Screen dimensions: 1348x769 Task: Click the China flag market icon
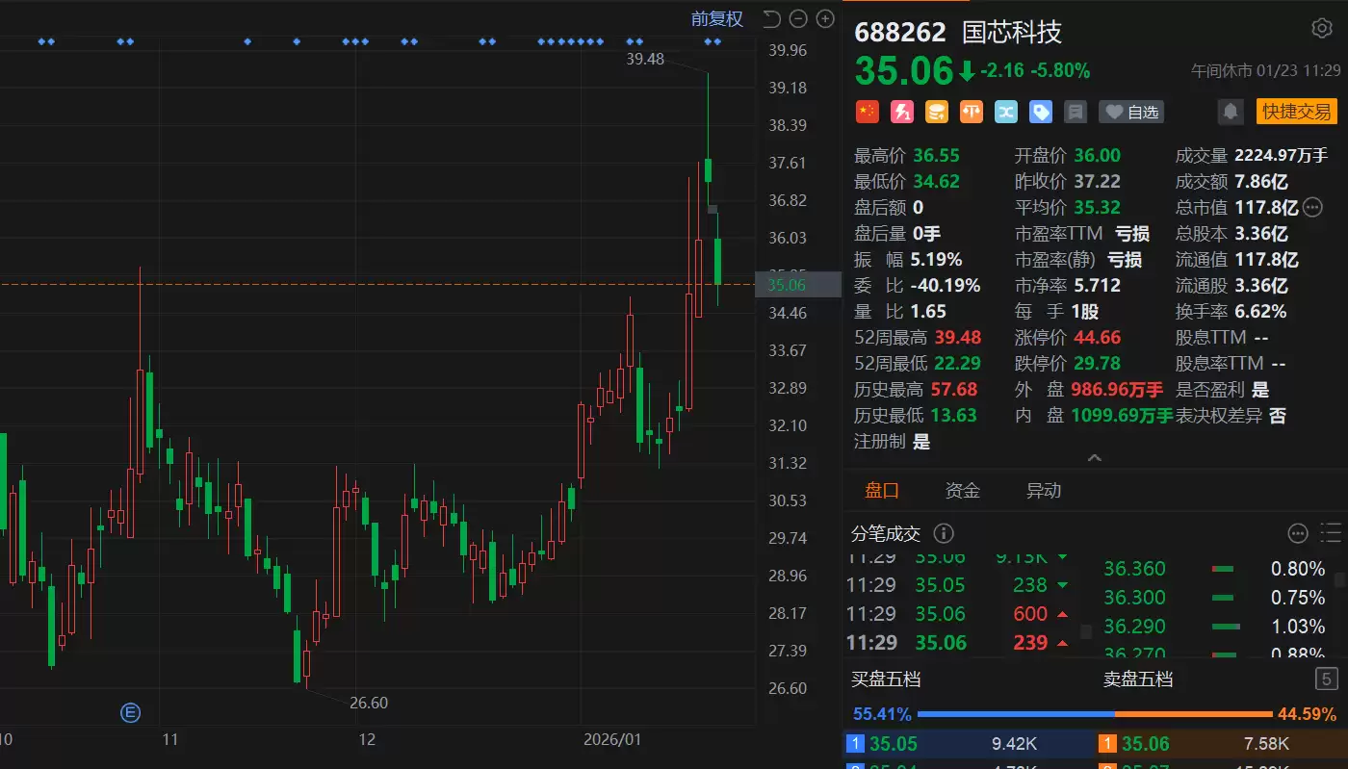coord(868,112)
